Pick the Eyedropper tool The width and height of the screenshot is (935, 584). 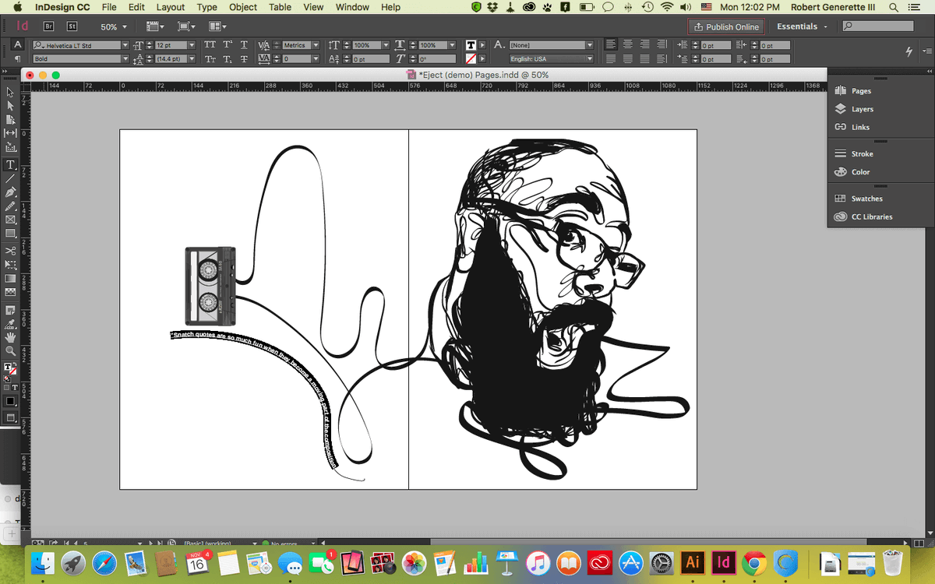coord(11,323)
